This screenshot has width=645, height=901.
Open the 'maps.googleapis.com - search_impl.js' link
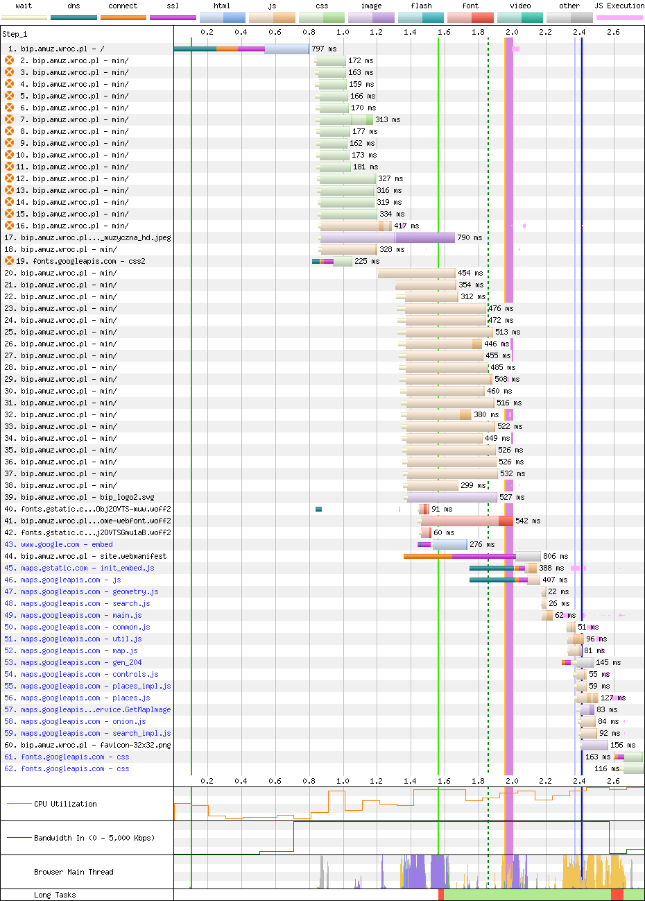click(x=87, y=733)
